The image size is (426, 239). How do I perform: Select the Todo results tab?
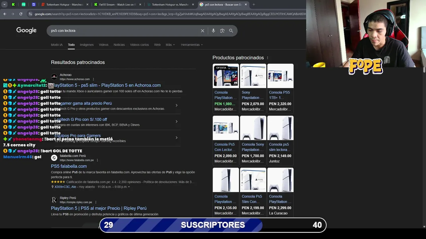tap(71, 44)
